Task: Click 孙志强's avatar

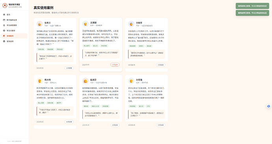Action: coord(131,81)
